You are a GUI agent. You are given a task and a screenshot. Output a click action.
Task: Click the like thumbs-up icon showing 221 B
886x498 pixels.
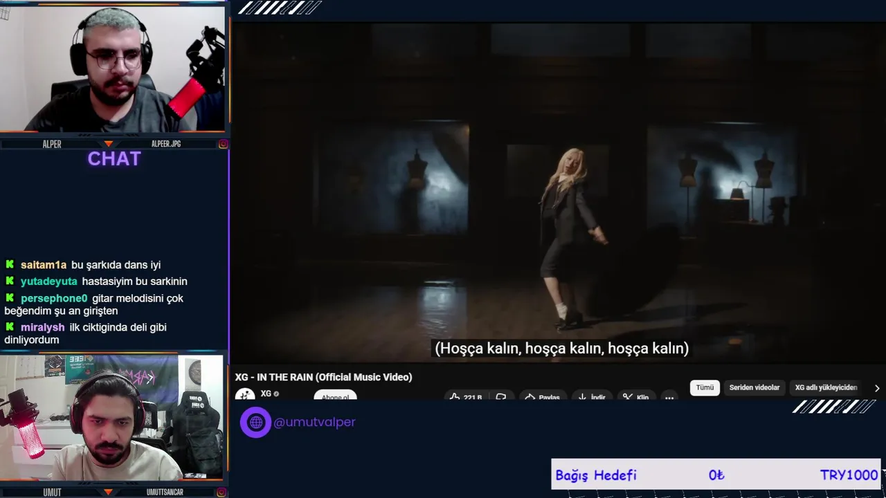click(x=455, y=397)
